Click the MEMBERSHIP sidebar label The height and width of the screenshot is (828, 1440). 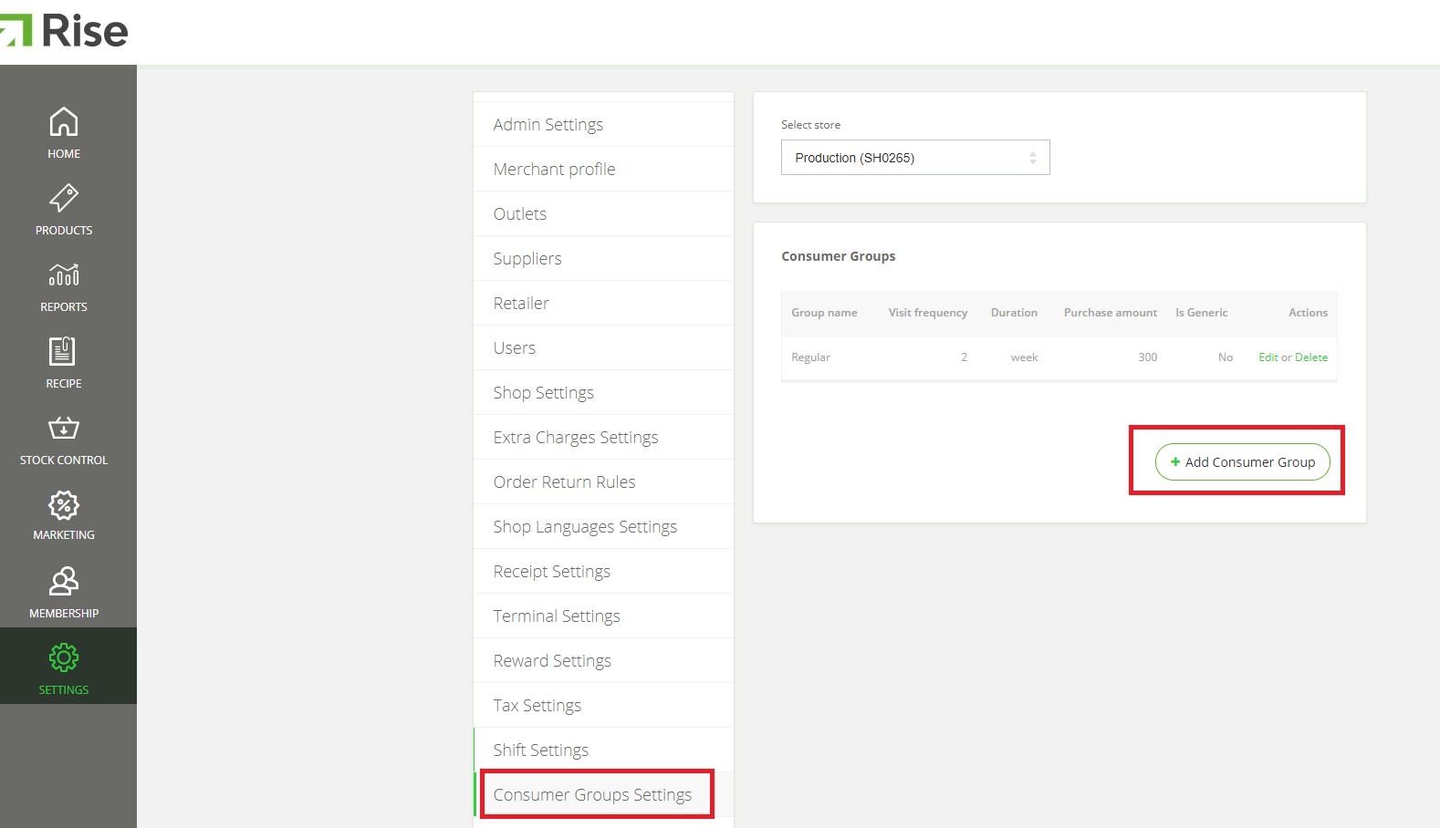64,614
